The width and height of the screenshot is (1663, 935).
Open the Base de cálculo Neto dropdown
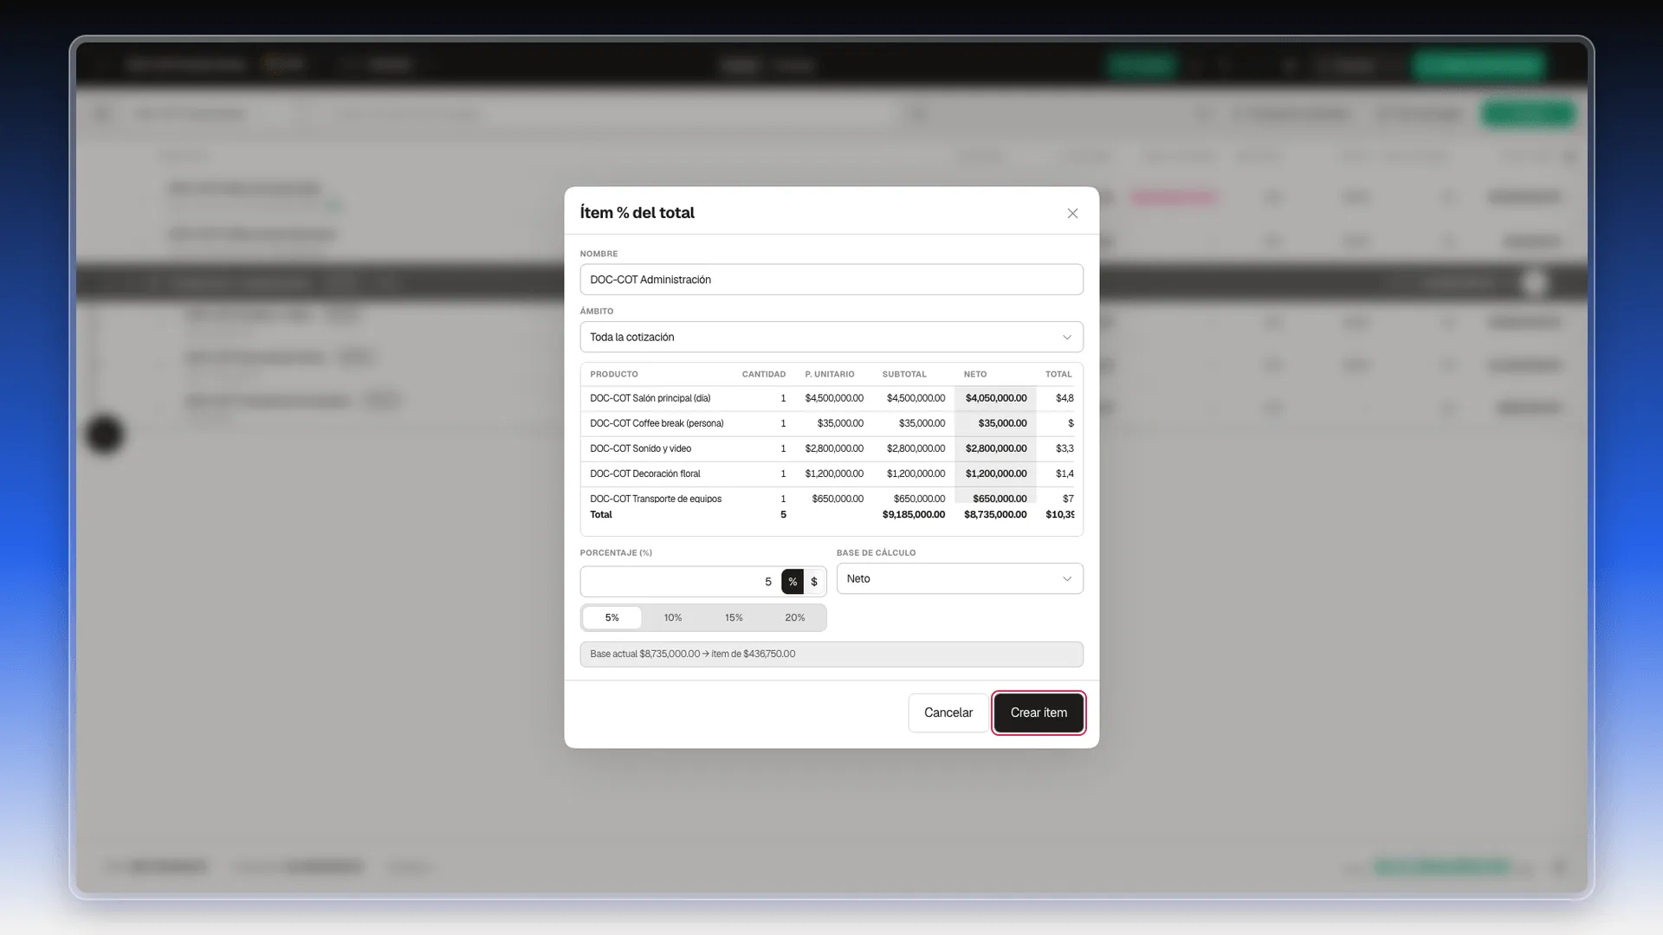pyautogui.click(x=960, y=578)
